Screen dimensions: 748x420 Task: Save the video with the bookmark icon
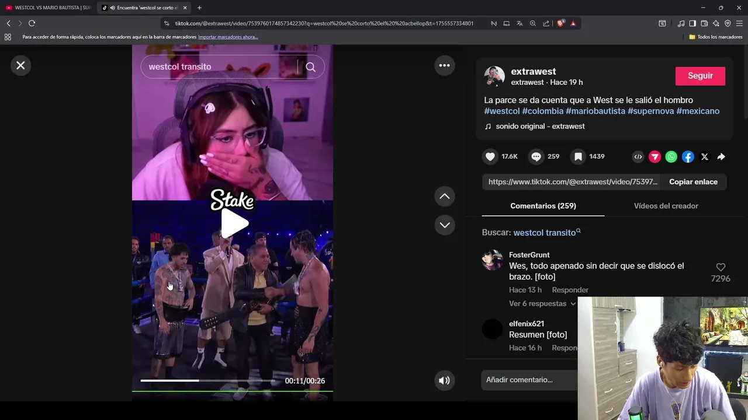[578, 156]
